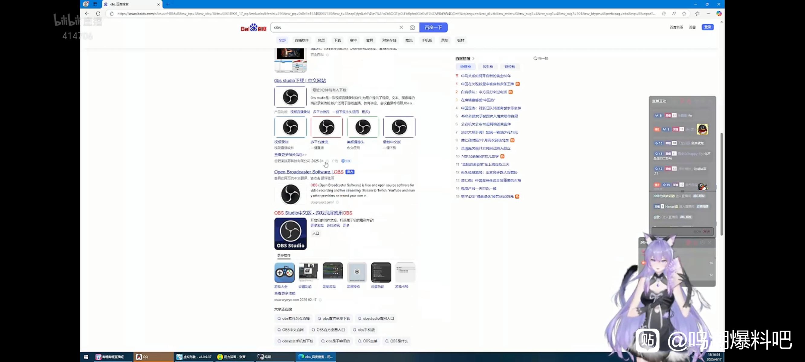Open the OBS Studio中文版 result link

(313, 213)
